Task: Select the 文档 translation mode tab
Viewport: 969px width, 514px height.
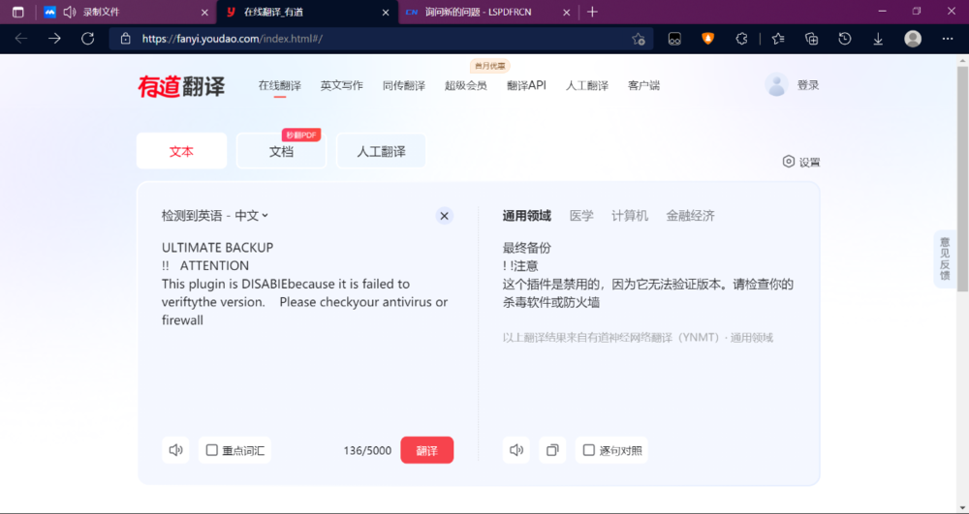Action: point(281,151)
